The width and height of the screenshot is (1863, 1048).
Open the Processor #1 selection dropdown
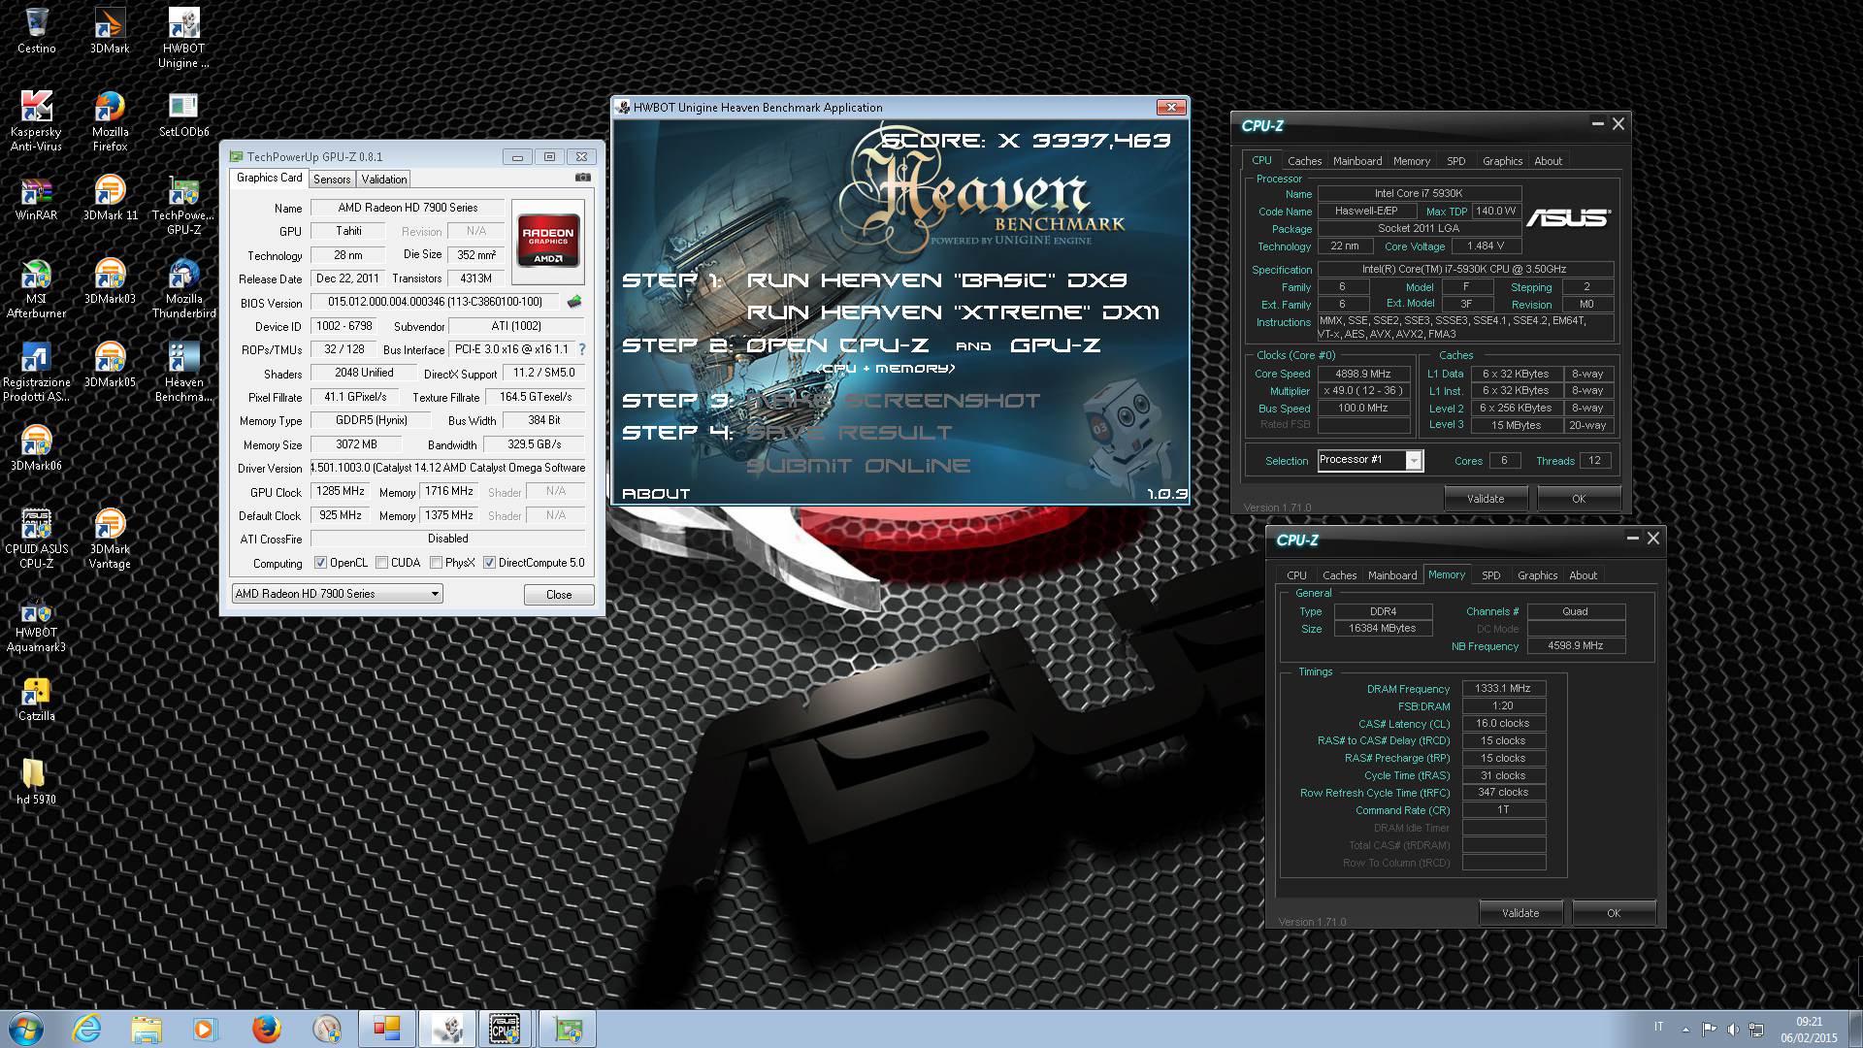click(1370, 460)
